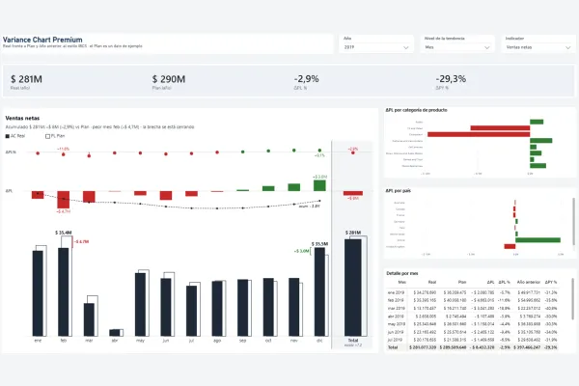Select the sep dark column in the sales chart

(x=242, y=308)
